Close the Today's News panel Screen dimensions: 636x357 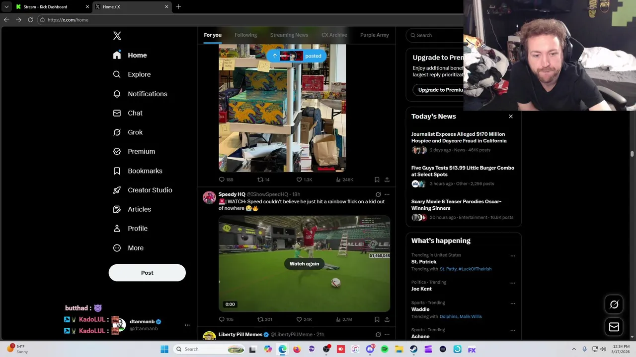(x=510, y=117)
